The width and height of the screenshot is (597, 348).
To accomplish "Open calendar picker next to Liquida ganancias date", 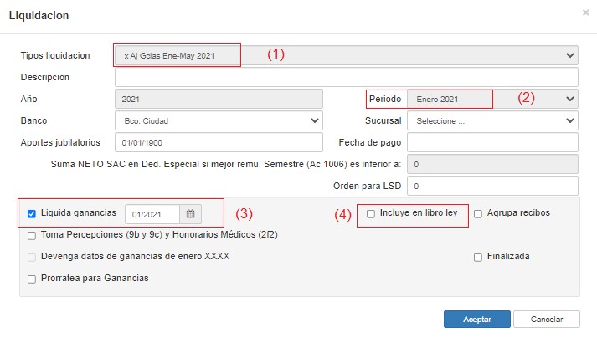I will [x=190, y=214].
